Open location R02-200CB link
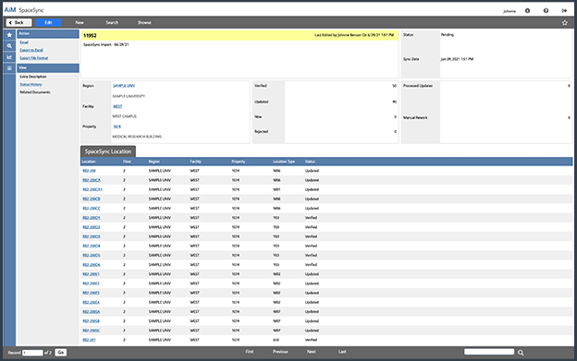Viewport: 577px width, 361px height. click(x=92, y=199)
